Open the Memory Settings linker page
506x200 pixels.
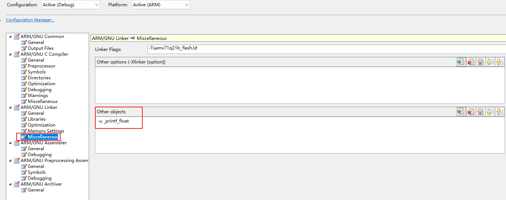pyautogui.click(x=46, y=131)
